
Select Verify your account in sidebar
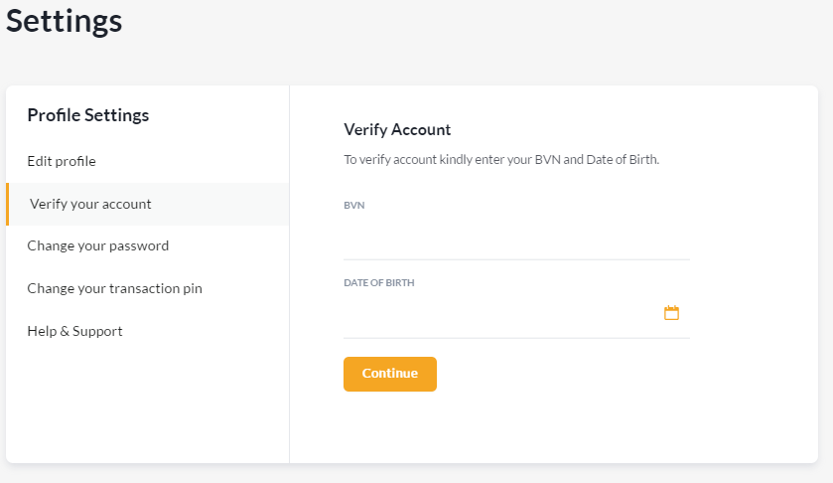coord(90,204)
